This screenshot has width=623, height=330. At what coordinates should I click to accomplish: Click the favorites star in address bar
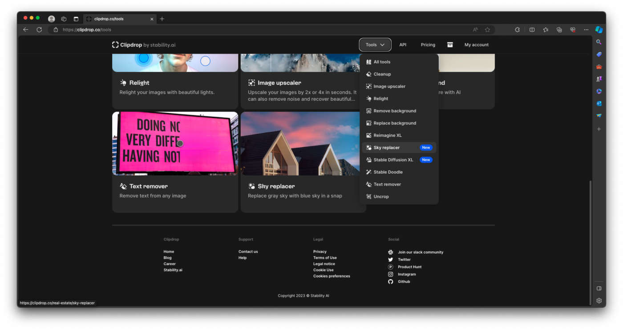coord(487,30)
